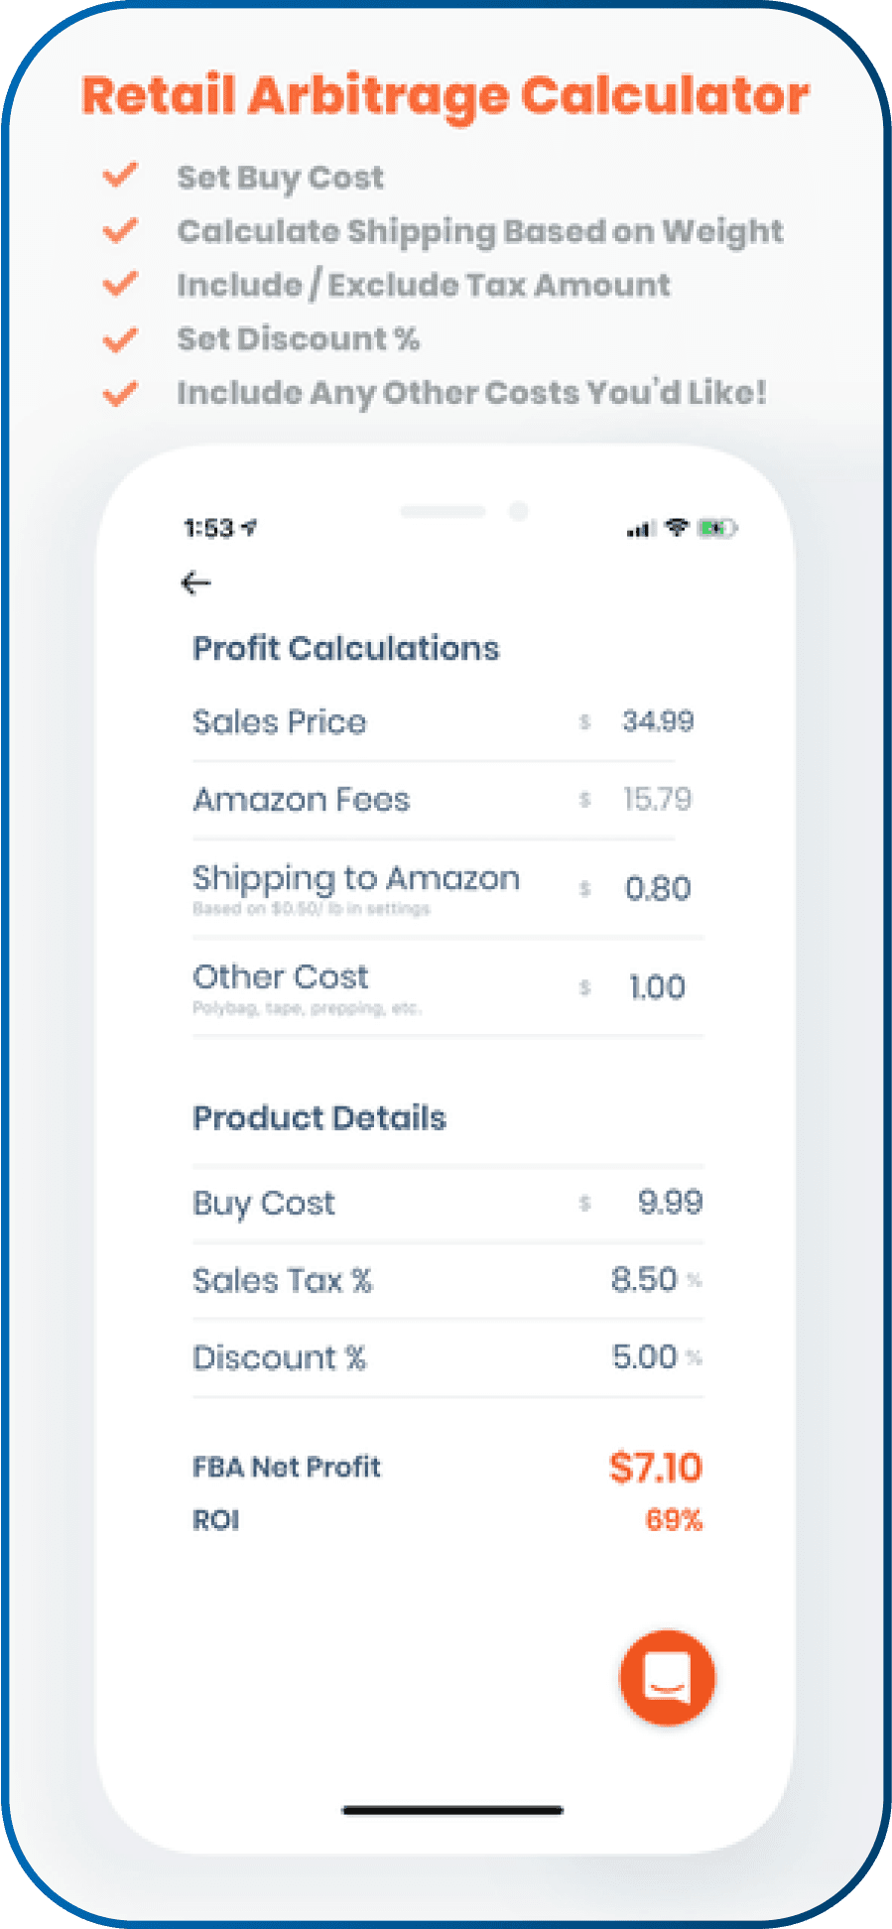Tap the Profit Calculations heading
Viewport: 892px width, 1929px height.
point(346,649)
